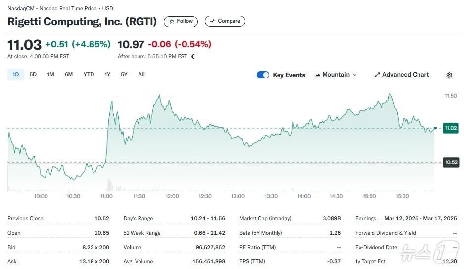Switch chart to 1Y range
The height and width of the screenshot is (269, 464).
(x=107, y=74)
